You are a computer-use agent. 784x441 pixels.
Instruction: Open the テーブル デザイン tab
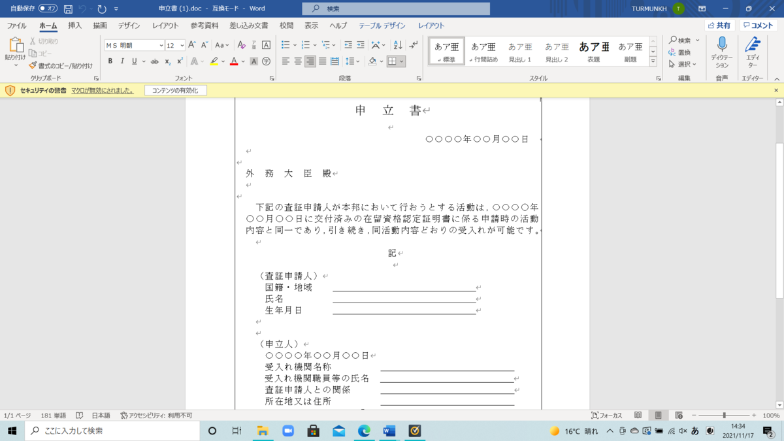[x=382, y=25]
